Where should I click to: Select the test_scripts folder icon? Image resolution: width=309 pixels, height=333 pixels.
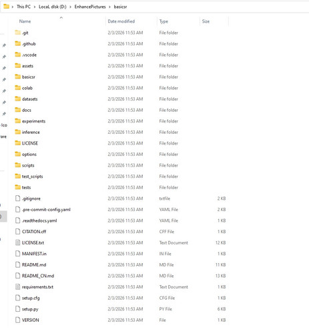(x=18, y=176)
